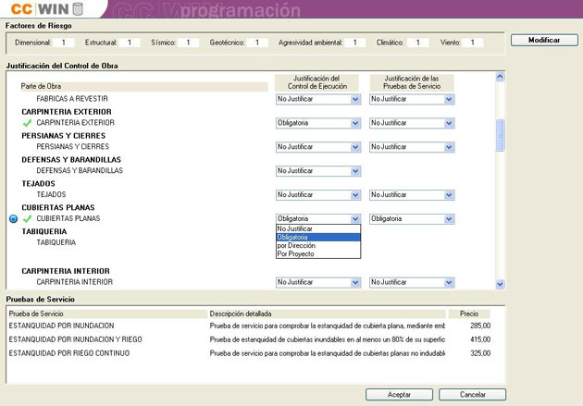Choose 'por Dirección' in the dropdown list

[317, 245]
